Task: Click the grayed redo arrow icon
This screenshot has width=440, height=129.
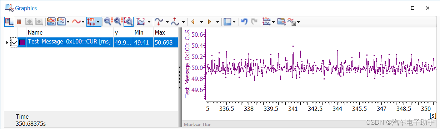Action: (254, 22)
